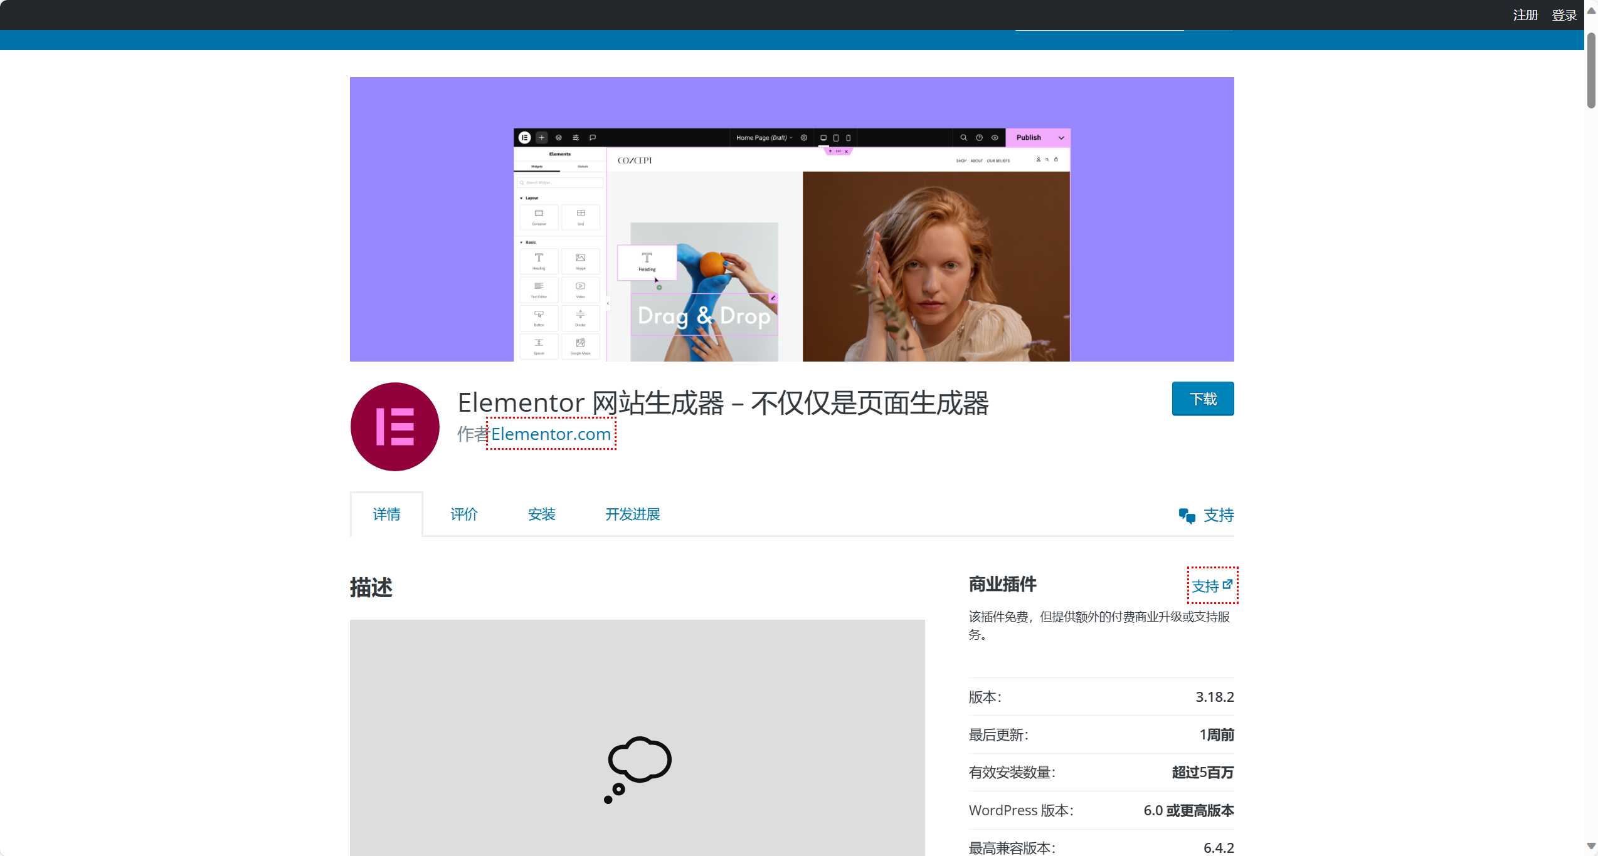Screen dimensions: 1598x856
Task: Switch to the 安装 tab
Action: pos(542,514)
